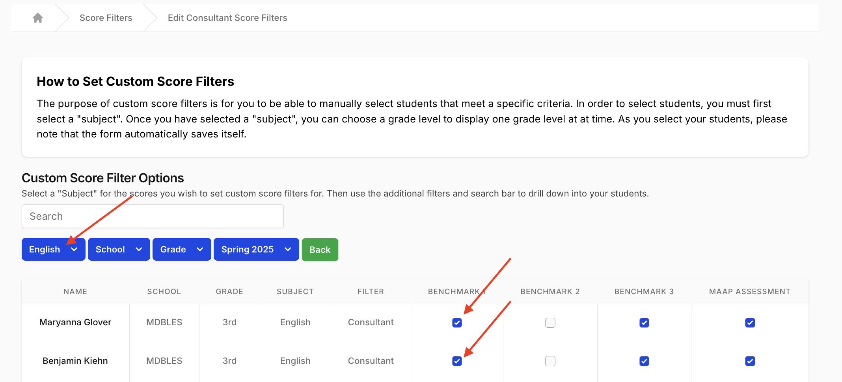Expand the Spring 2025 term dropdown
This screenshot has height=382, width=842.
256,249
